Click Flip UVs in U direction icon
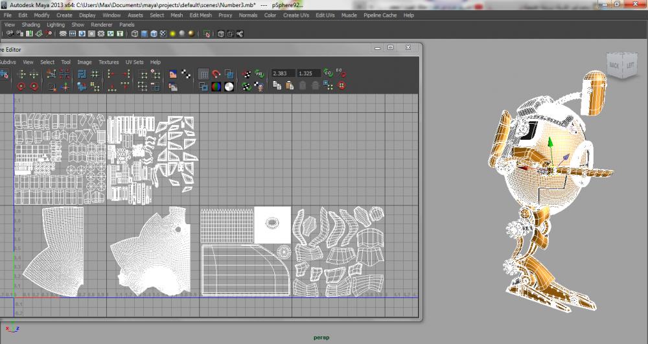Viewport: 648px width, 344px height. click(21, 74)
